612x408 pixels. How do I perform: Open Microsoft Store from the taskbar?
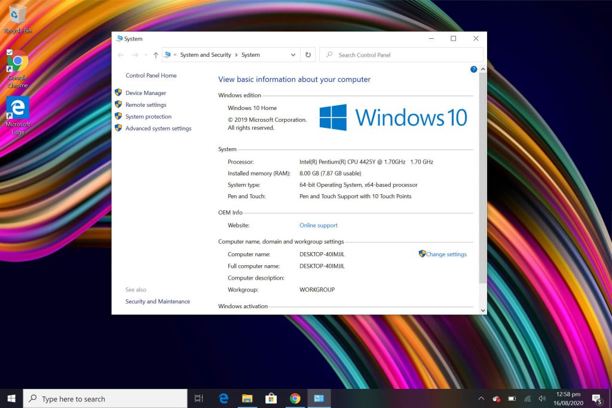click(271, 398)
